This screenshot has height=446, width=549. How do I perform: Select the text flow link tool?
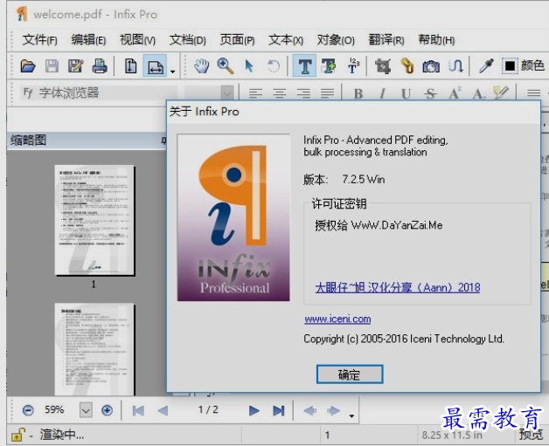(x=455, y=65)
